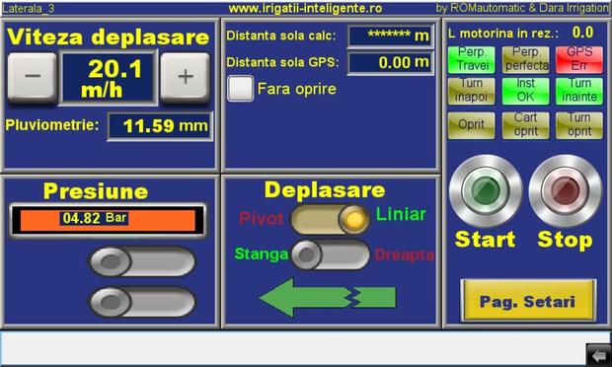Image resolution: width=612 pixels, height=367 pixels.
Task: Click the Turn oprit indicator
Action: point(579,125)
